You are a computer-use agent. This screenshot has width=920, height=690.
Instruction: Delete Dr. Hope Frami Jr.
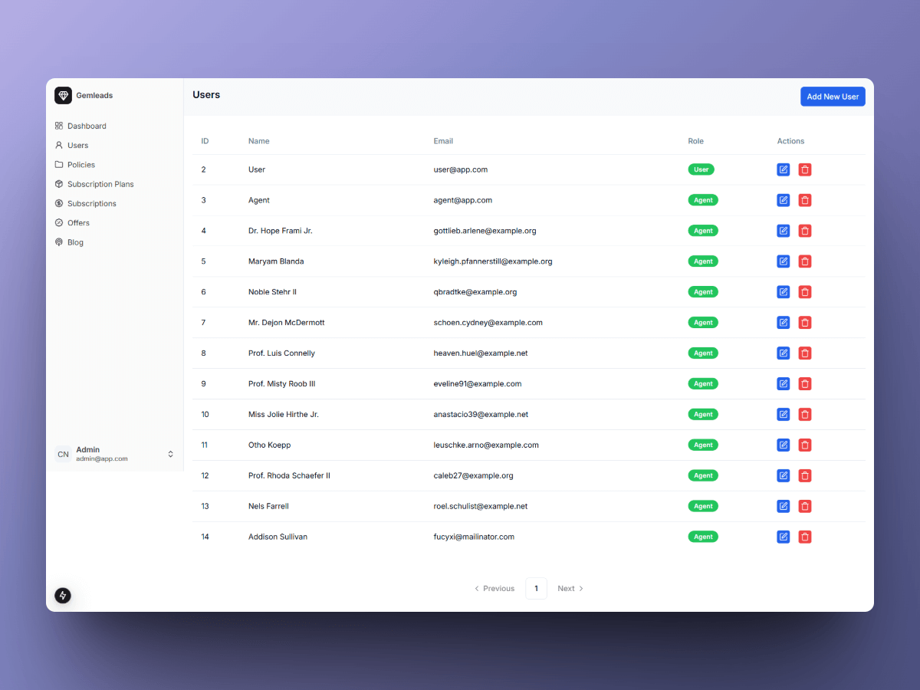click(804, 231)
